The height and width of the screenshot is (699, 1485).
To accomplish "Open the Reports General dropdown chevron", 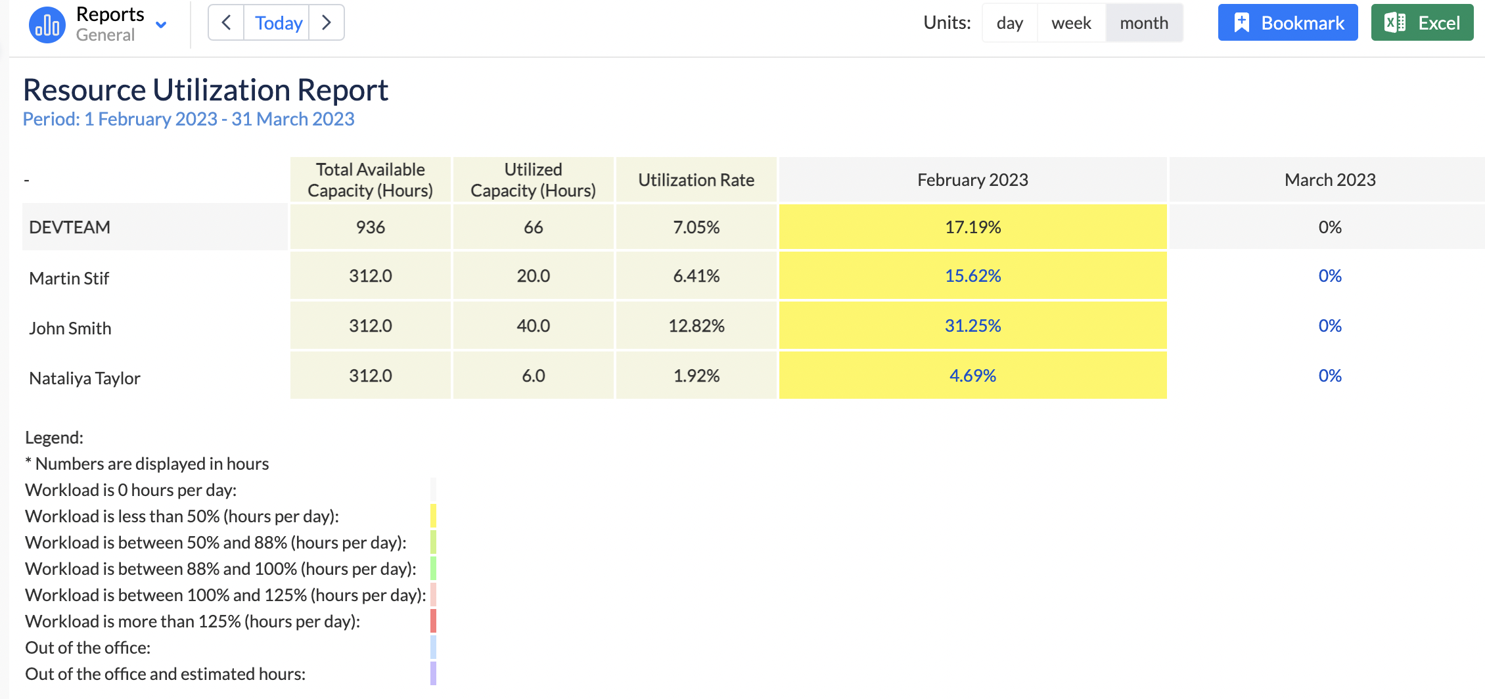I will click(x=161, y=25).
